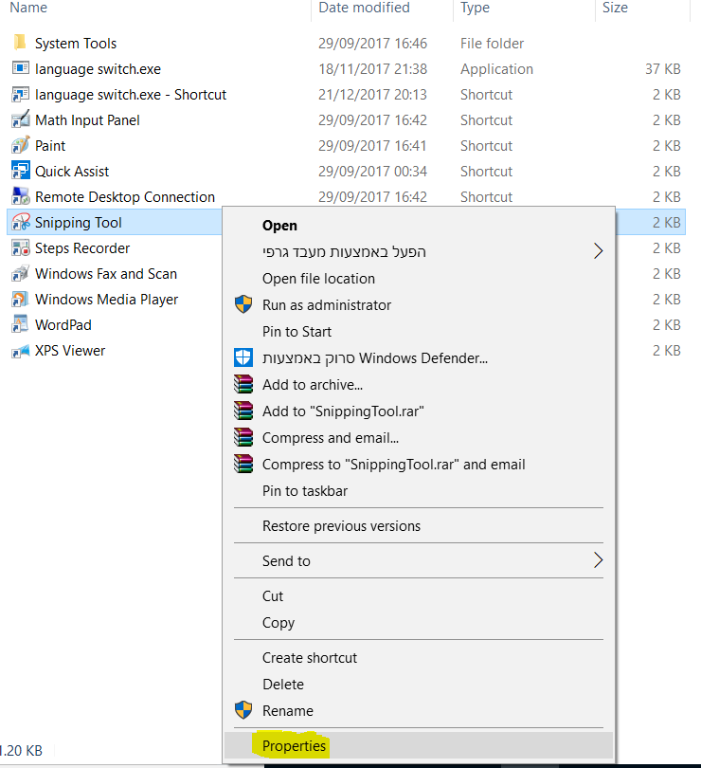701x768 pixels.
Task: Select Compress to "SnippingTool.rar" and email
Action: point(419,464)
